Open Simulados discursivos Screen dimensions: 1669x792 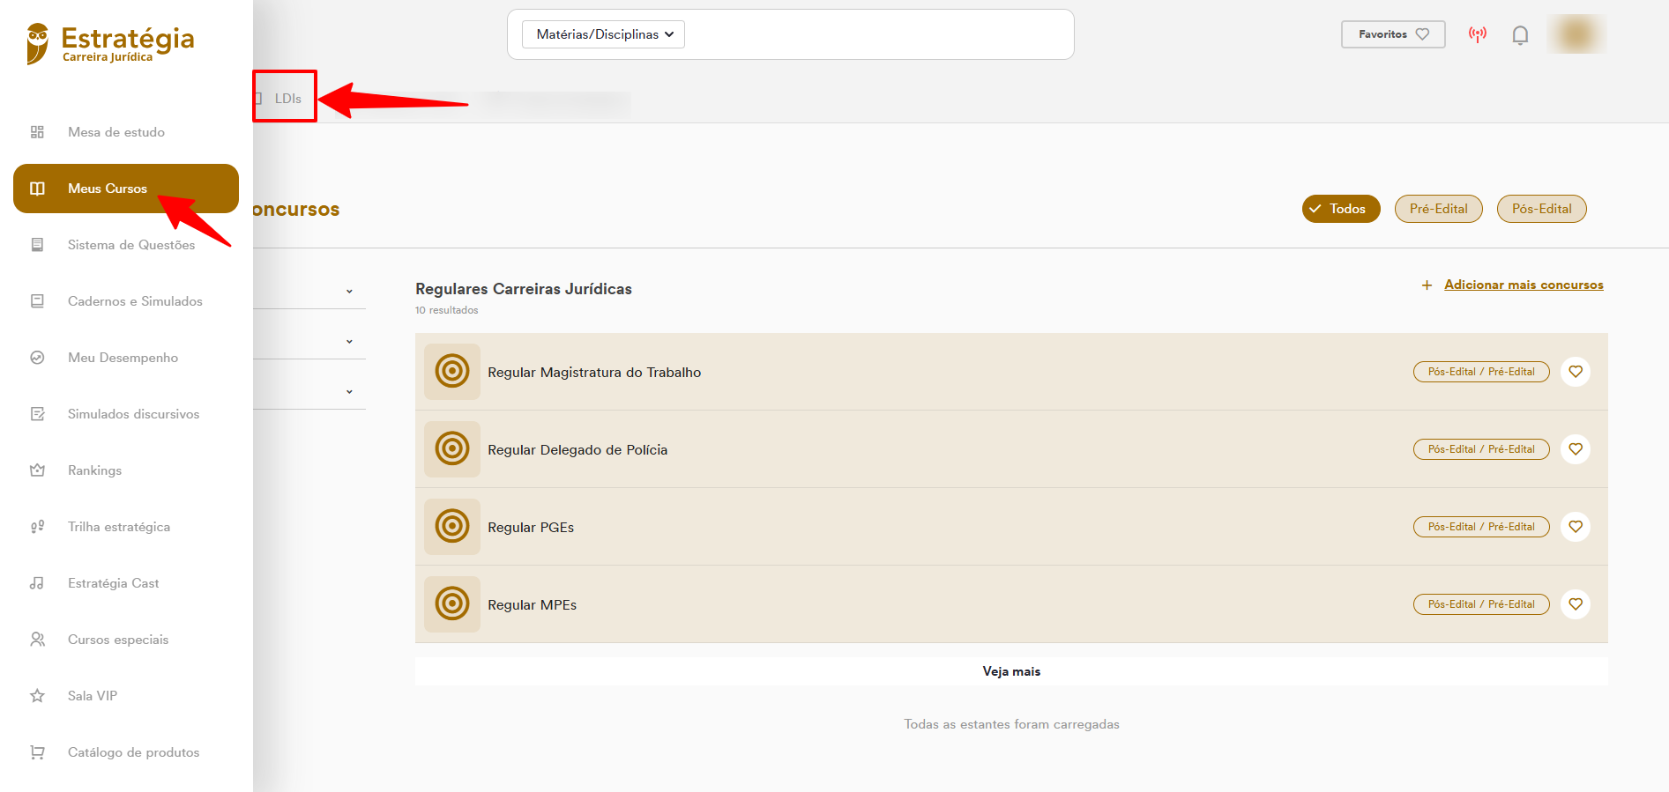[x=133, y=414]
